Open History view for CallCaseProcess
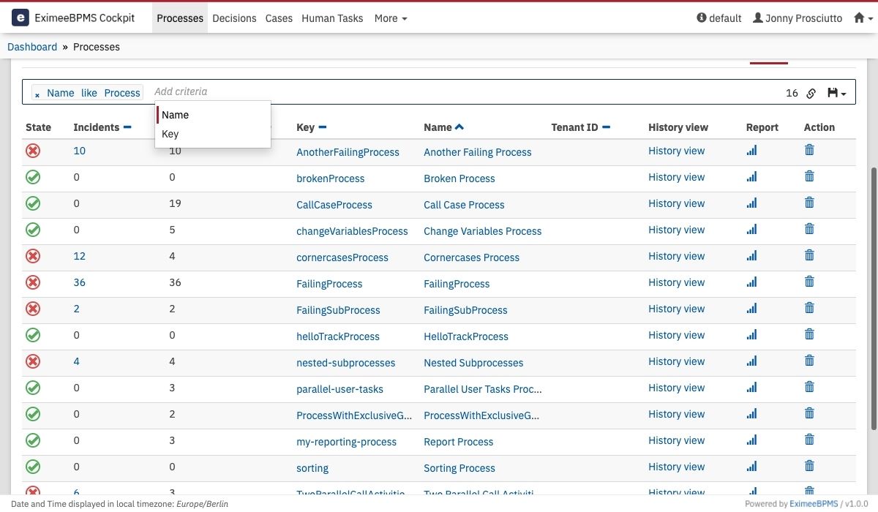The image size is (878, 512). point(676,203)
